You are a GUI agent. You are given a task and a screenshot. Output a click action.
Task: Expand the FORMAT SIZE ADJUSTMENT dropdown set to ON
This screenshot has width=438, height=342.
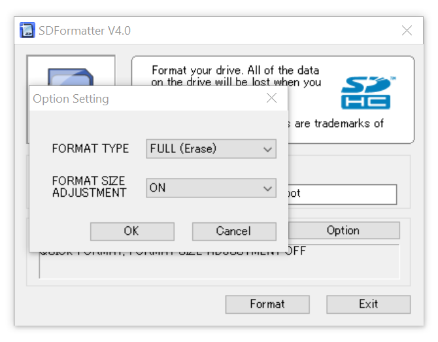pos(211,188)
